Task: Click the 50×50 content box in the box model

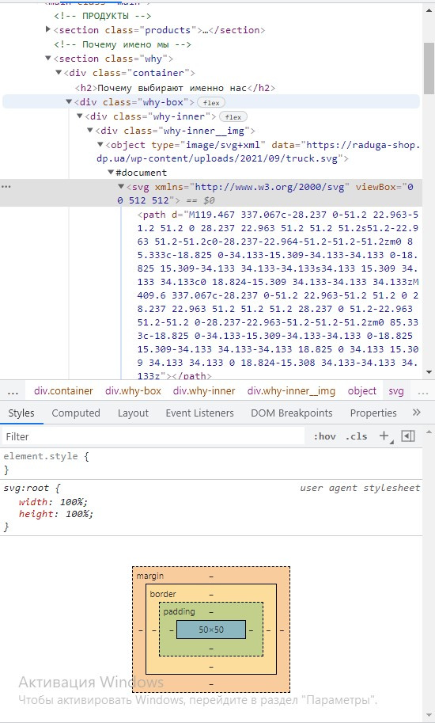Action: pyautogui.click(x=211, y=630)
